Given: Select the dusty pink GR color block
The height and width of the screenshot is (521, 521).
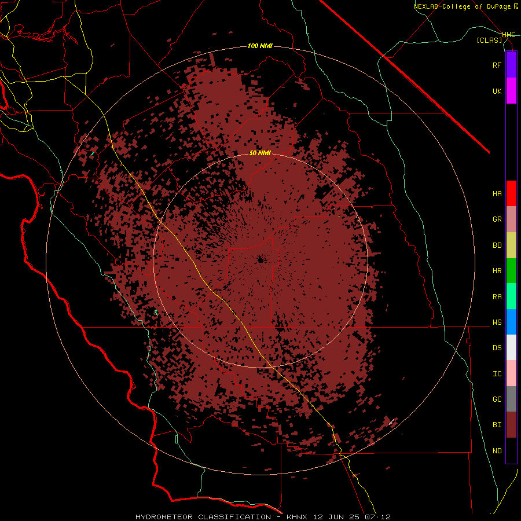Looking at the screenshot, I should point(511,219).
